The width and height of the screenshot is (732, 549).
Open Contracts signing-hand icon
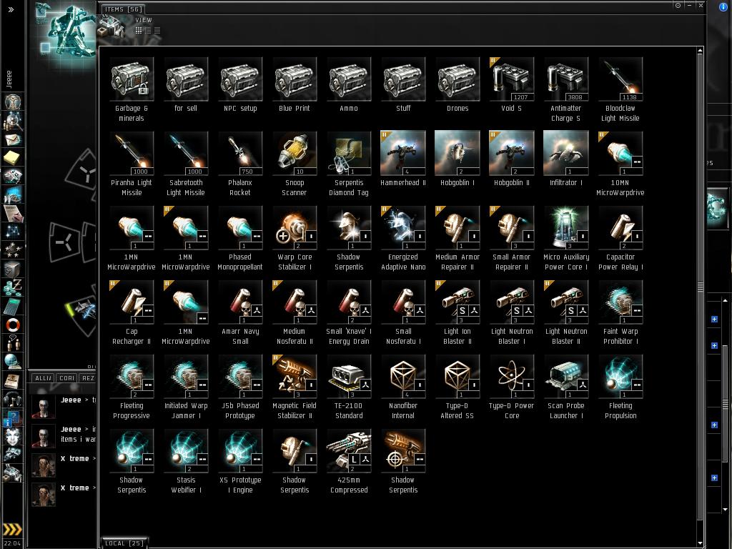(x=13, y=213)
